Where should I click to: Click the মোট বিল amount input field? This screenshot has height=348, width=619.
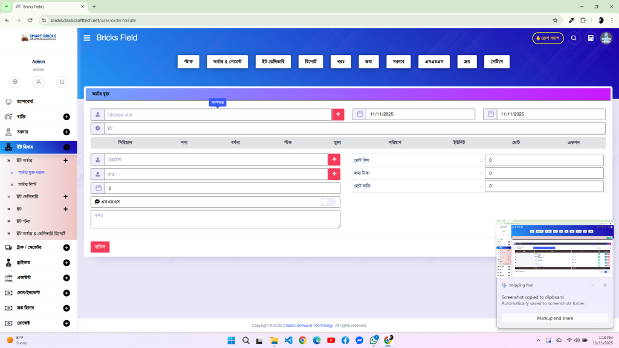544,159
